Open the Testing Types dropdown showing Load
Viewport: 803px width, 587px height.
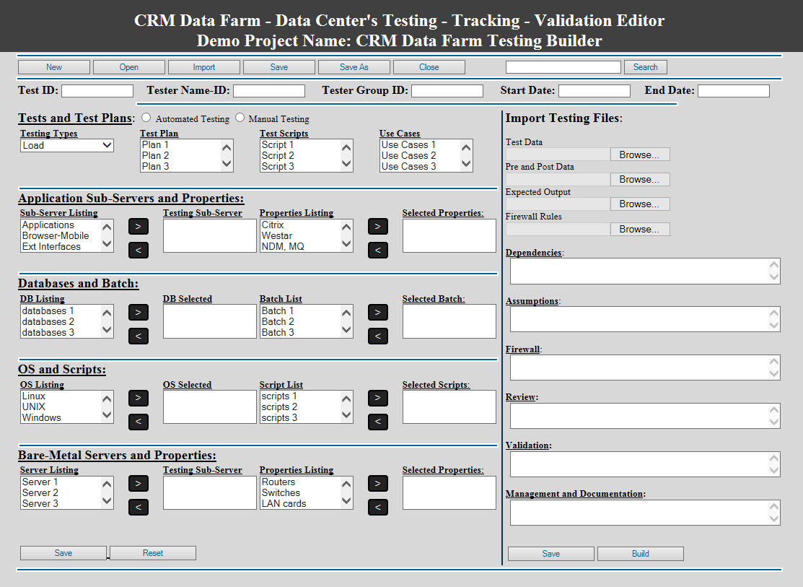66,145
